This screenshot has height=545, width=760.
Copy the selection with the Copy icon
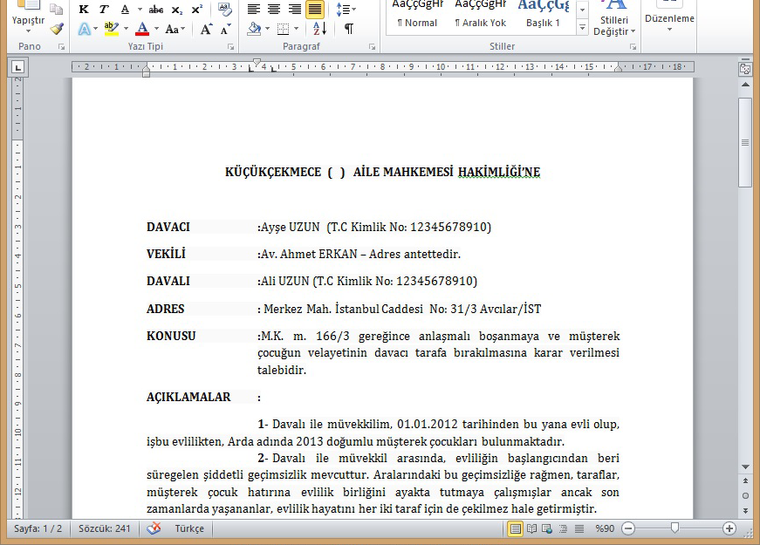tap(57, 9)
